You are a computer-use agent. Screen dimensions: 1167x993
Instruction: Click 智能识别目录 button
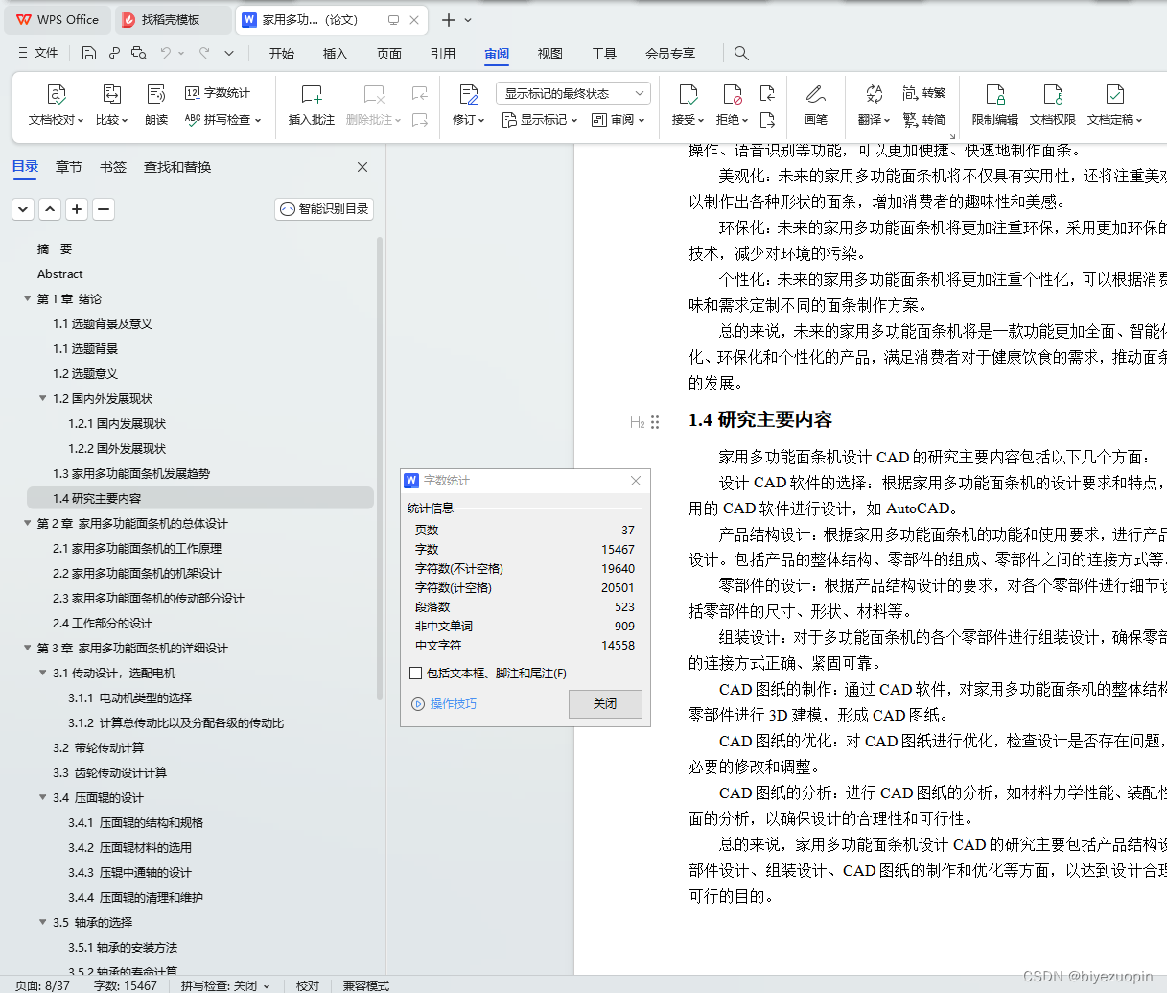pos(324,209)
